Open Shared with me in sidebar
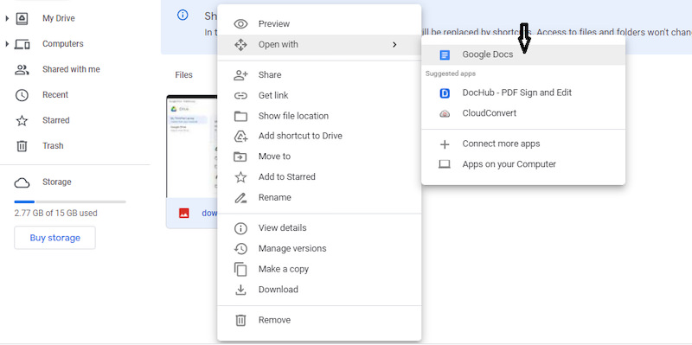 pyautogui.click(x=71, y=69)
